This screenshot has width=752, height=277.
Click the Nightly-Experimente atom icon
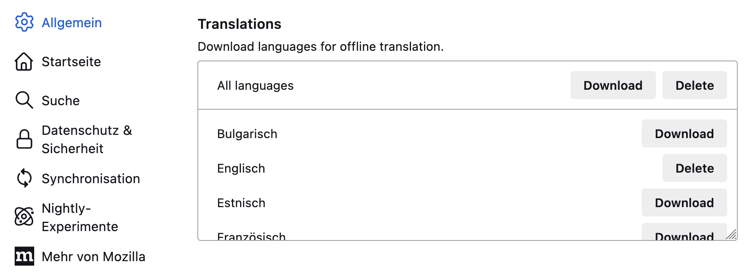24,217
